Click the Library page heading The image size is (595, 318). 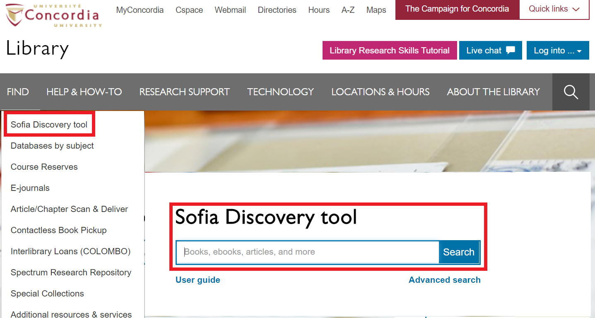coord(37,49)
